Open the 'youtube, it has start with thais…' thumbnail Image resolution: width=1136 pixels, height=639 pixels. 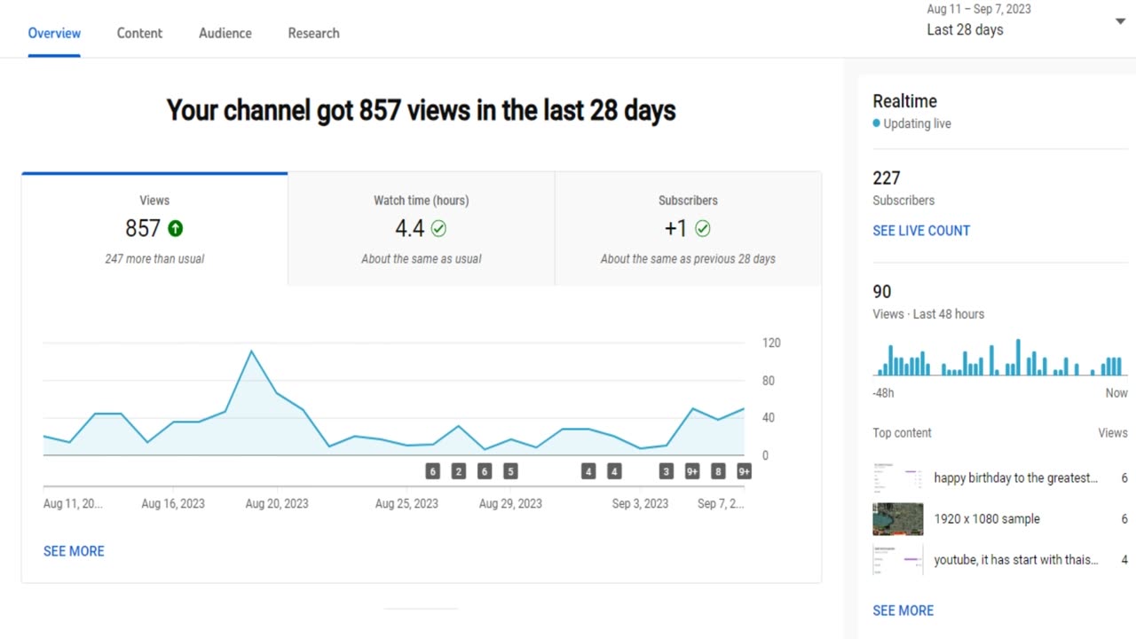(x=897, y=560)
